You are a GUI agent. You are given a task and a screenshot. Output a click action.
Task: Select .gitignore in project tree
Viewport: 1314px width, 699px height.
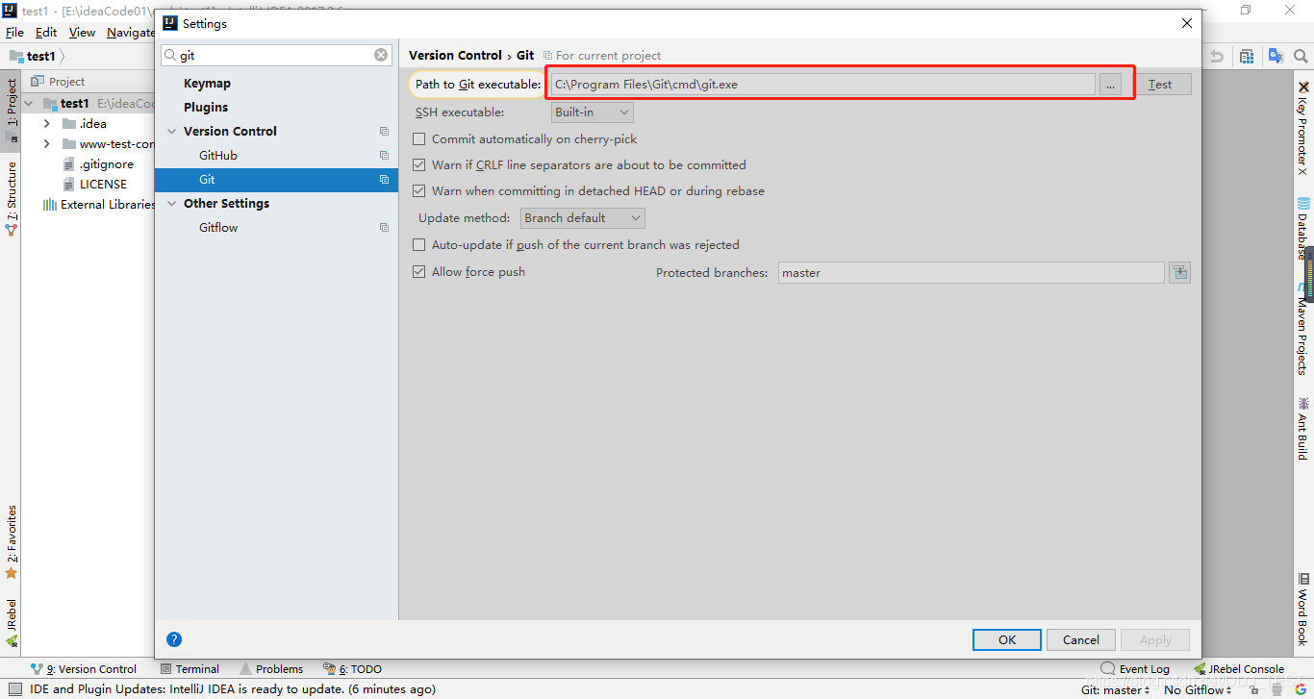click(x=107, y=164)
